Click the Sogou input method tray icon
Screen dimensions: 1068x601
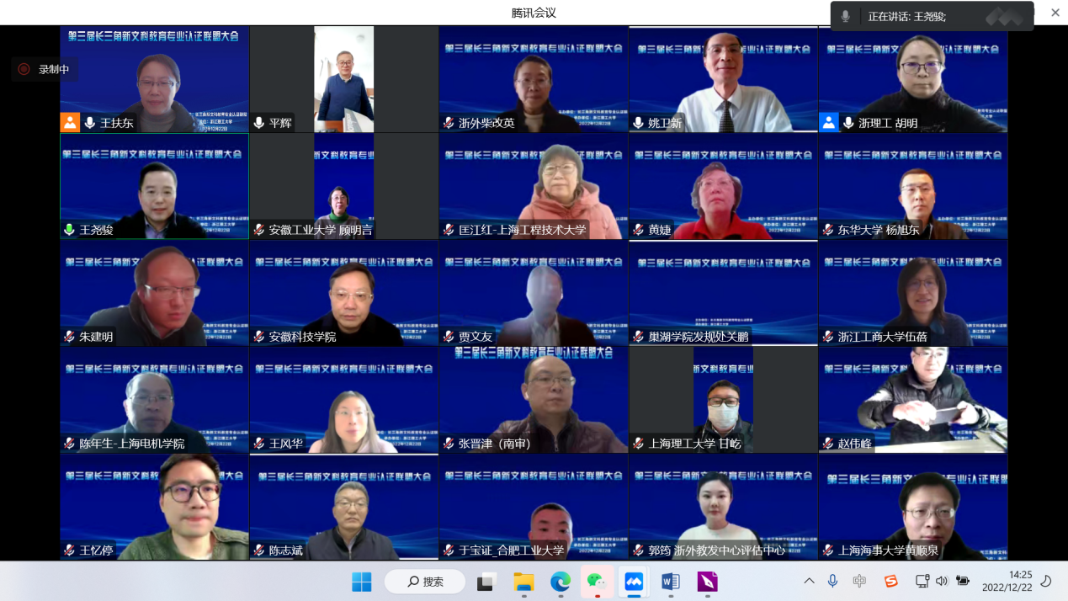pos(890,581)
